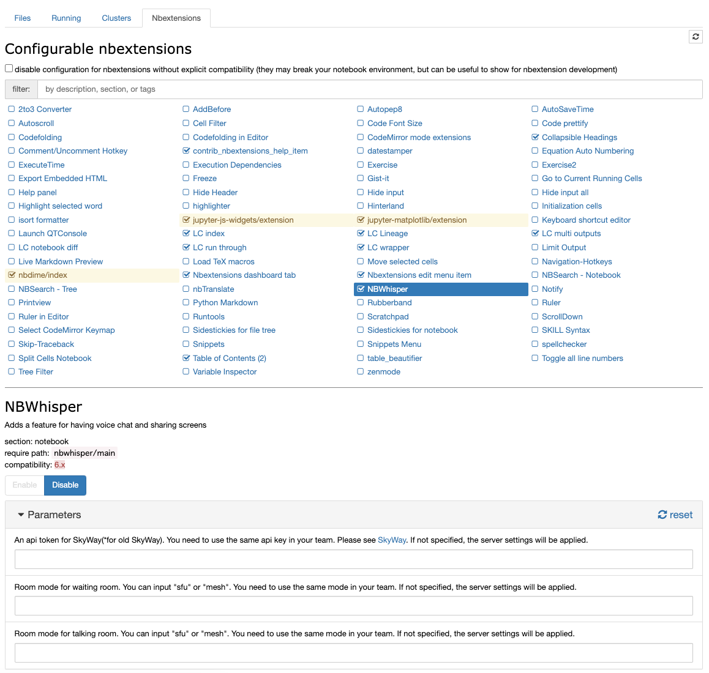Select the AutoSaveTime extension

click(x=568, y=110)
